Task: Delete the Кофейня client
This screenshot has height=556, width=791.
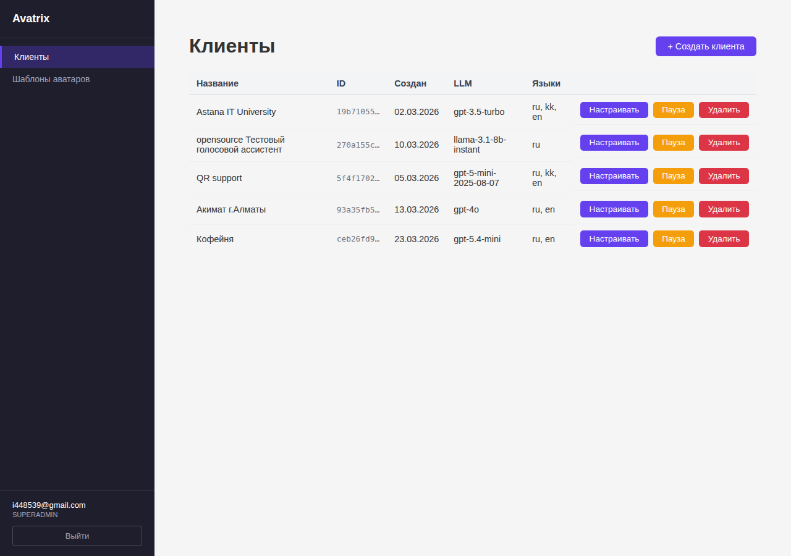Action: tap(723, 238)
